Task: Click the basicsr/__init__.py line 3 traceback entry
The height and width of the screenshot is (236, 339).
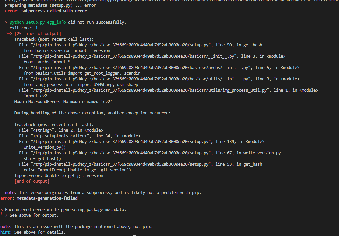Action: (x=152, y=56)
